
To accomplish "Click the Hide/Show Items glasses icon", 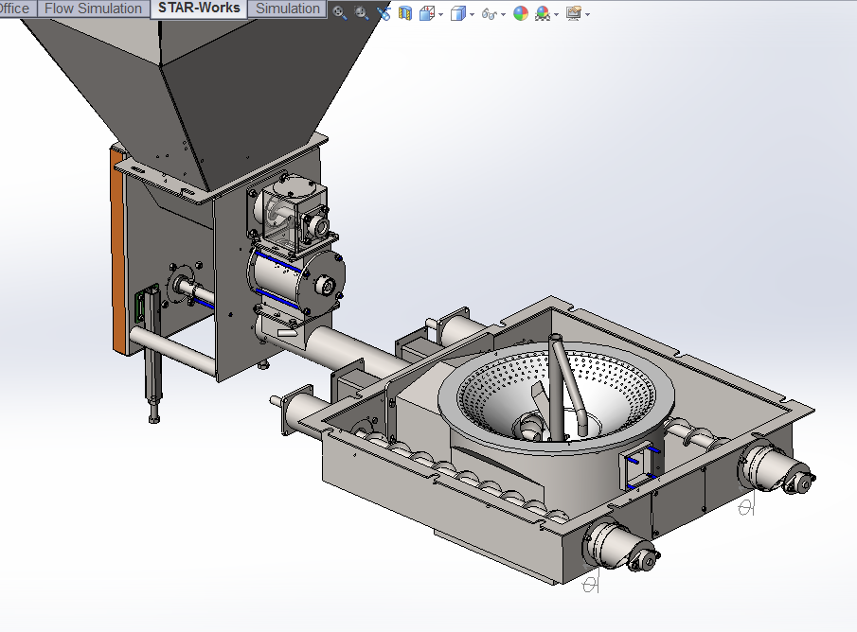I will (489, 13).
